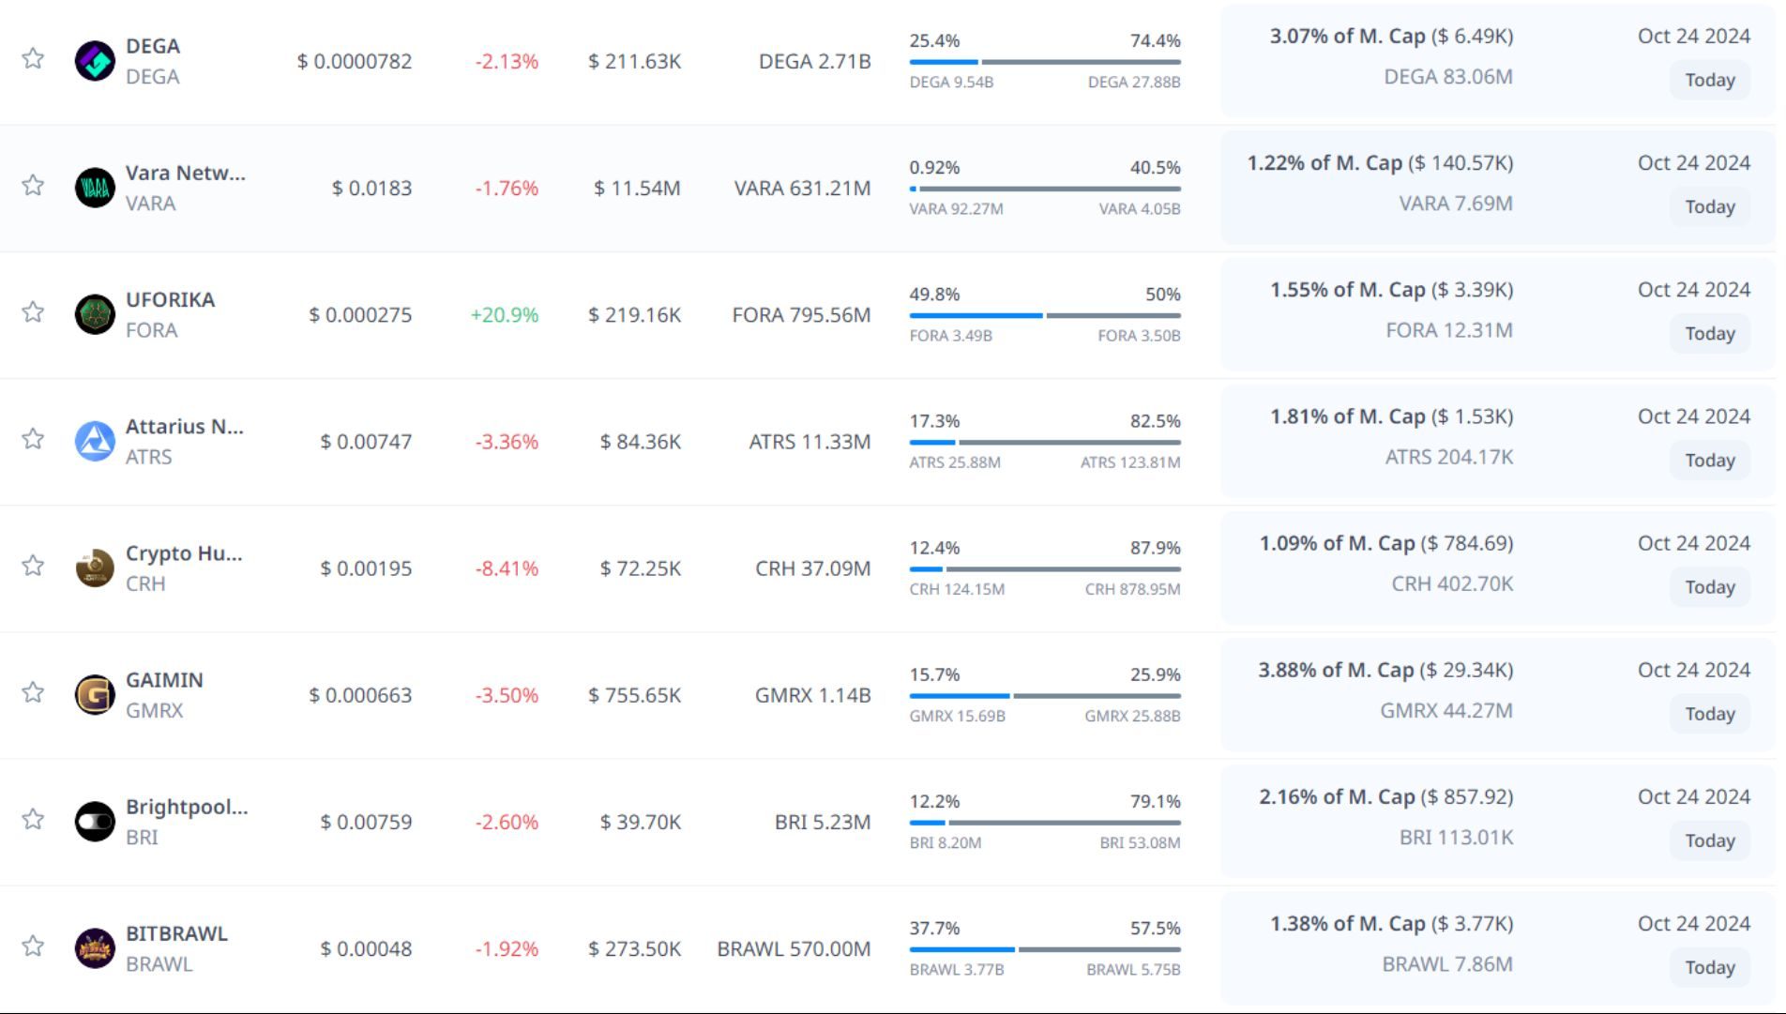
Task: Click the BITBRAWL unlock progress bar
Action: pyautogui.click(x=1044, y=949)
